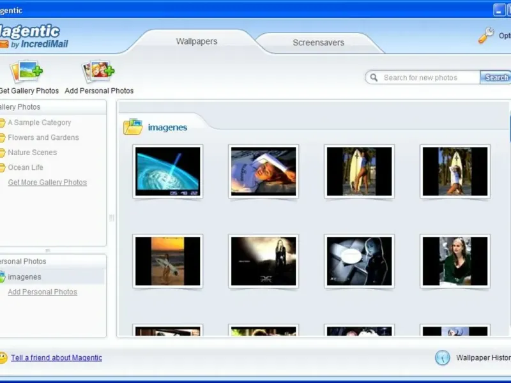This screenshot has width=511, height=383.
Task: Click the Get More Gallery Photos link
Action: [x=47, y=183]
